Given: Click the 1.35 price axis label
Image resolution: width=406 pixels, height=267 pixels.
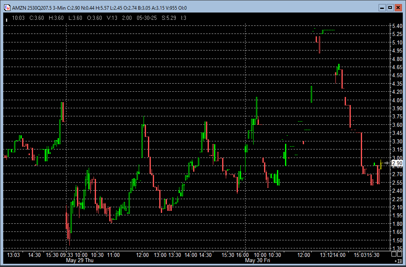Looking at the screenshot, I should [397, 248].
